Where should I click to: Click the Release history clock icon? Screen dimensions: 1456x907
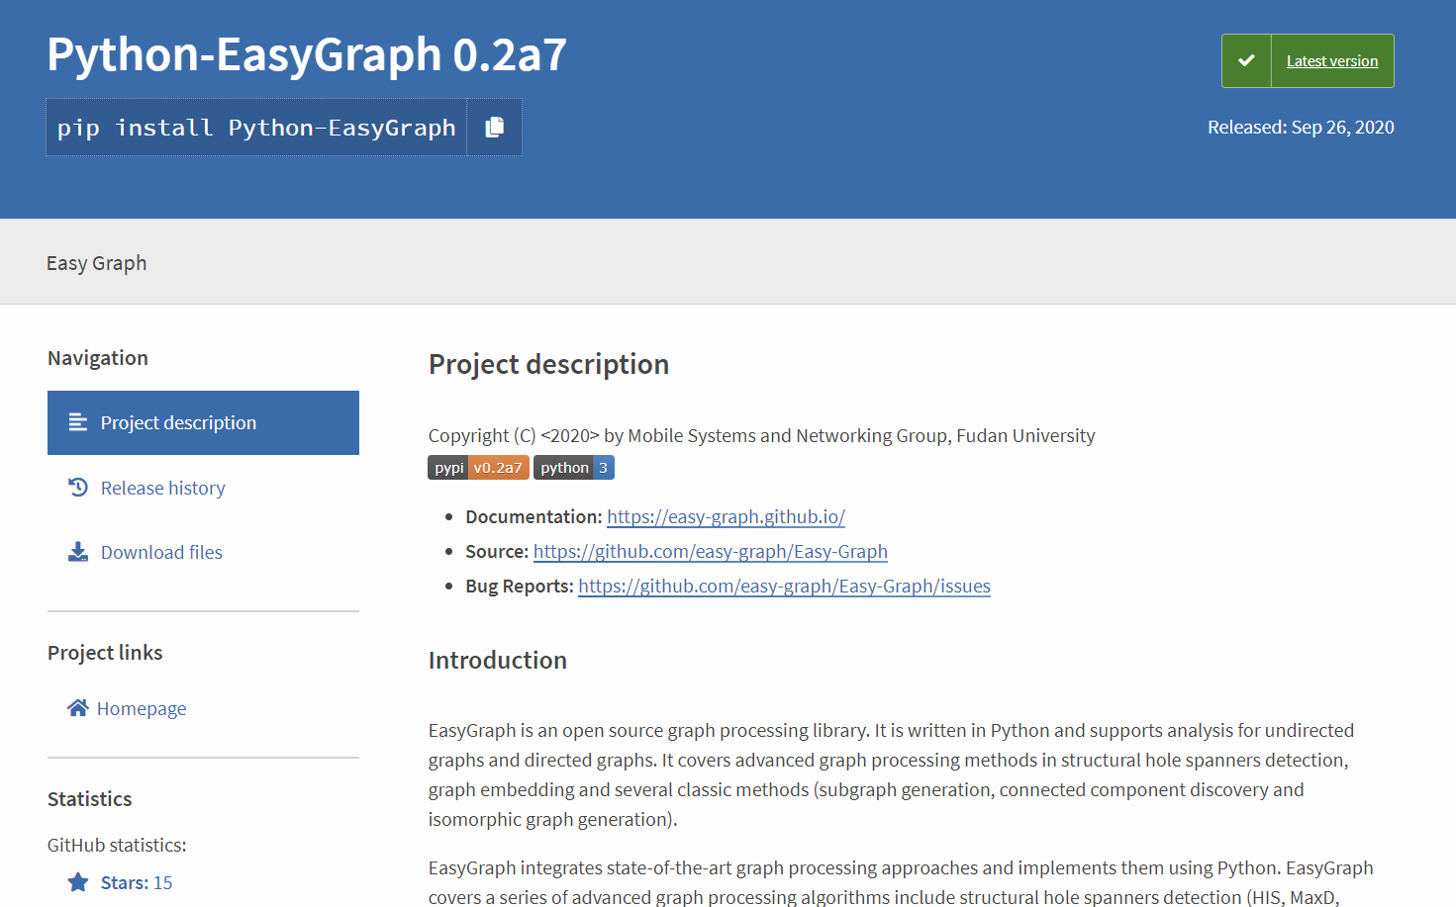[77, 487]
